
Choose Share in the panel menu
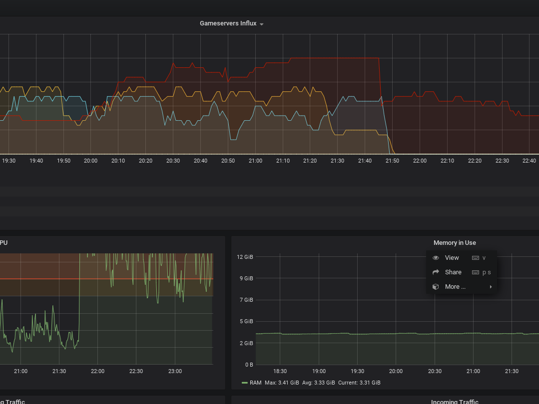coord(453,272)
